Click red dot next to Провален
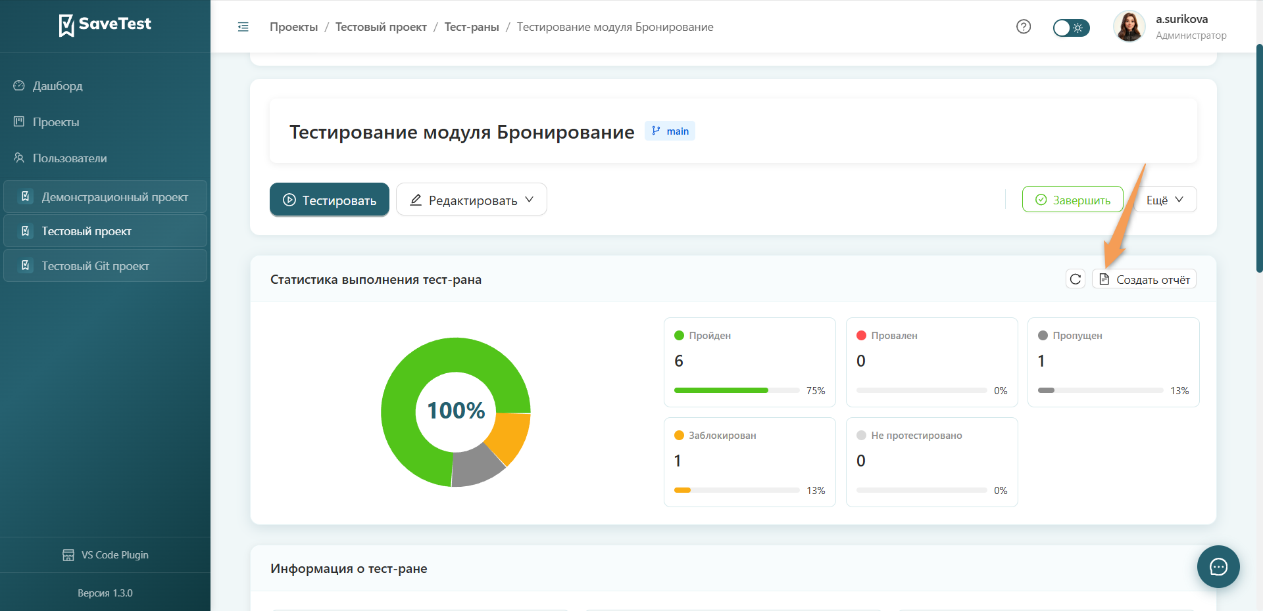Screen dimensions: 1263x611 tap(862, 336)
